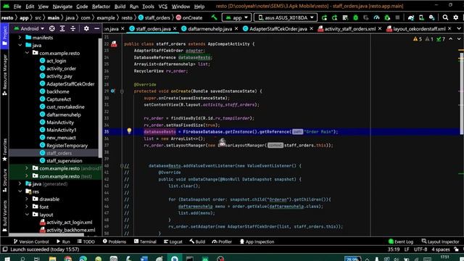Open IDE settings gear in top toolbar

[x=456, y=17]
